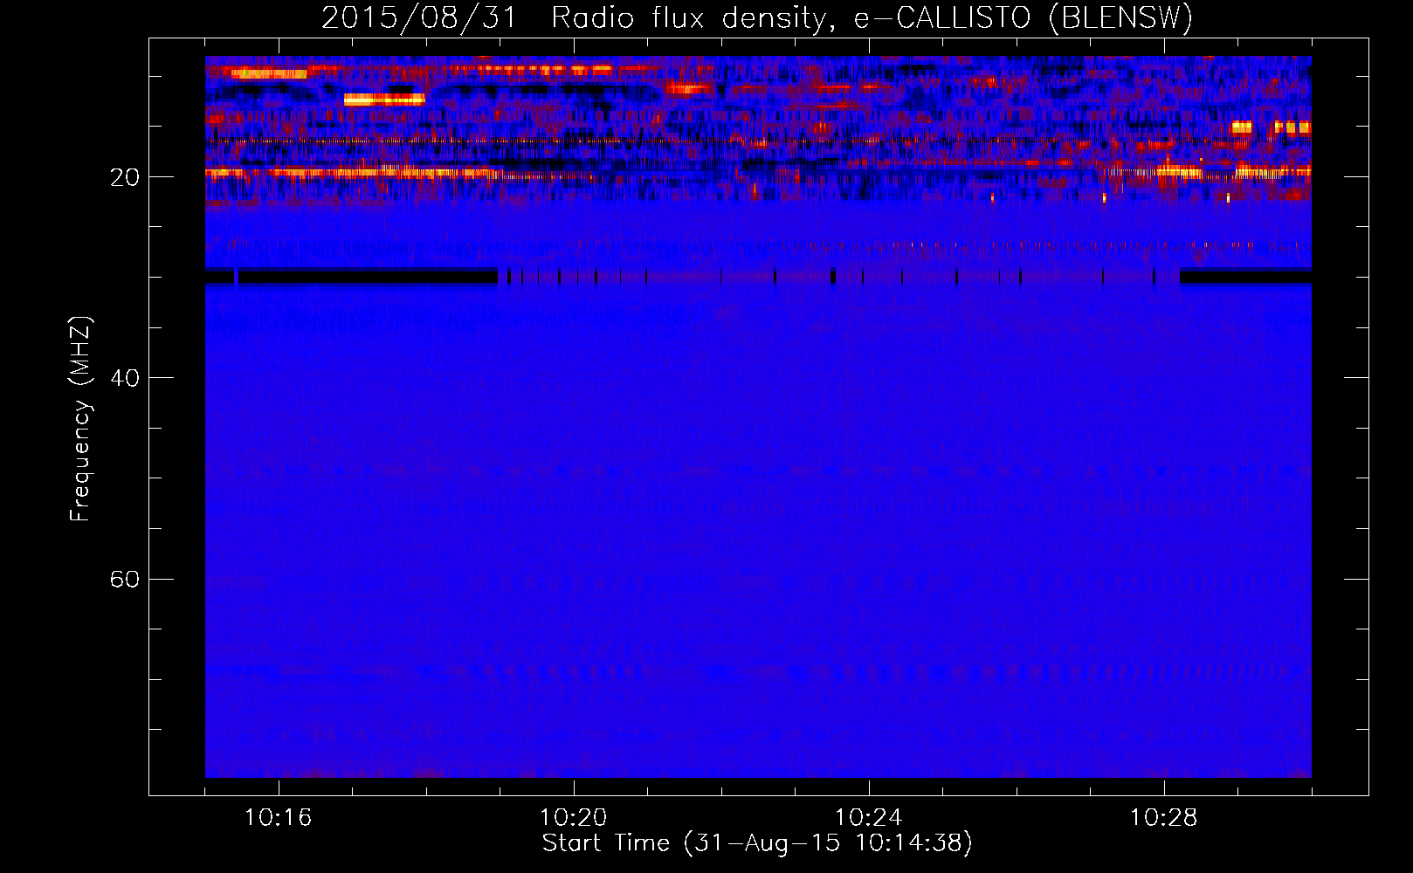Viewport: 1413px width, 873px height.
Task: Click the 40 frequency tick label
Action: point(125,378)
